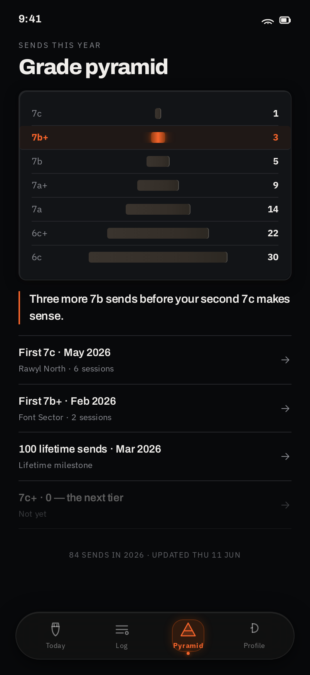Tap the Log list icon

coord(122,629)
